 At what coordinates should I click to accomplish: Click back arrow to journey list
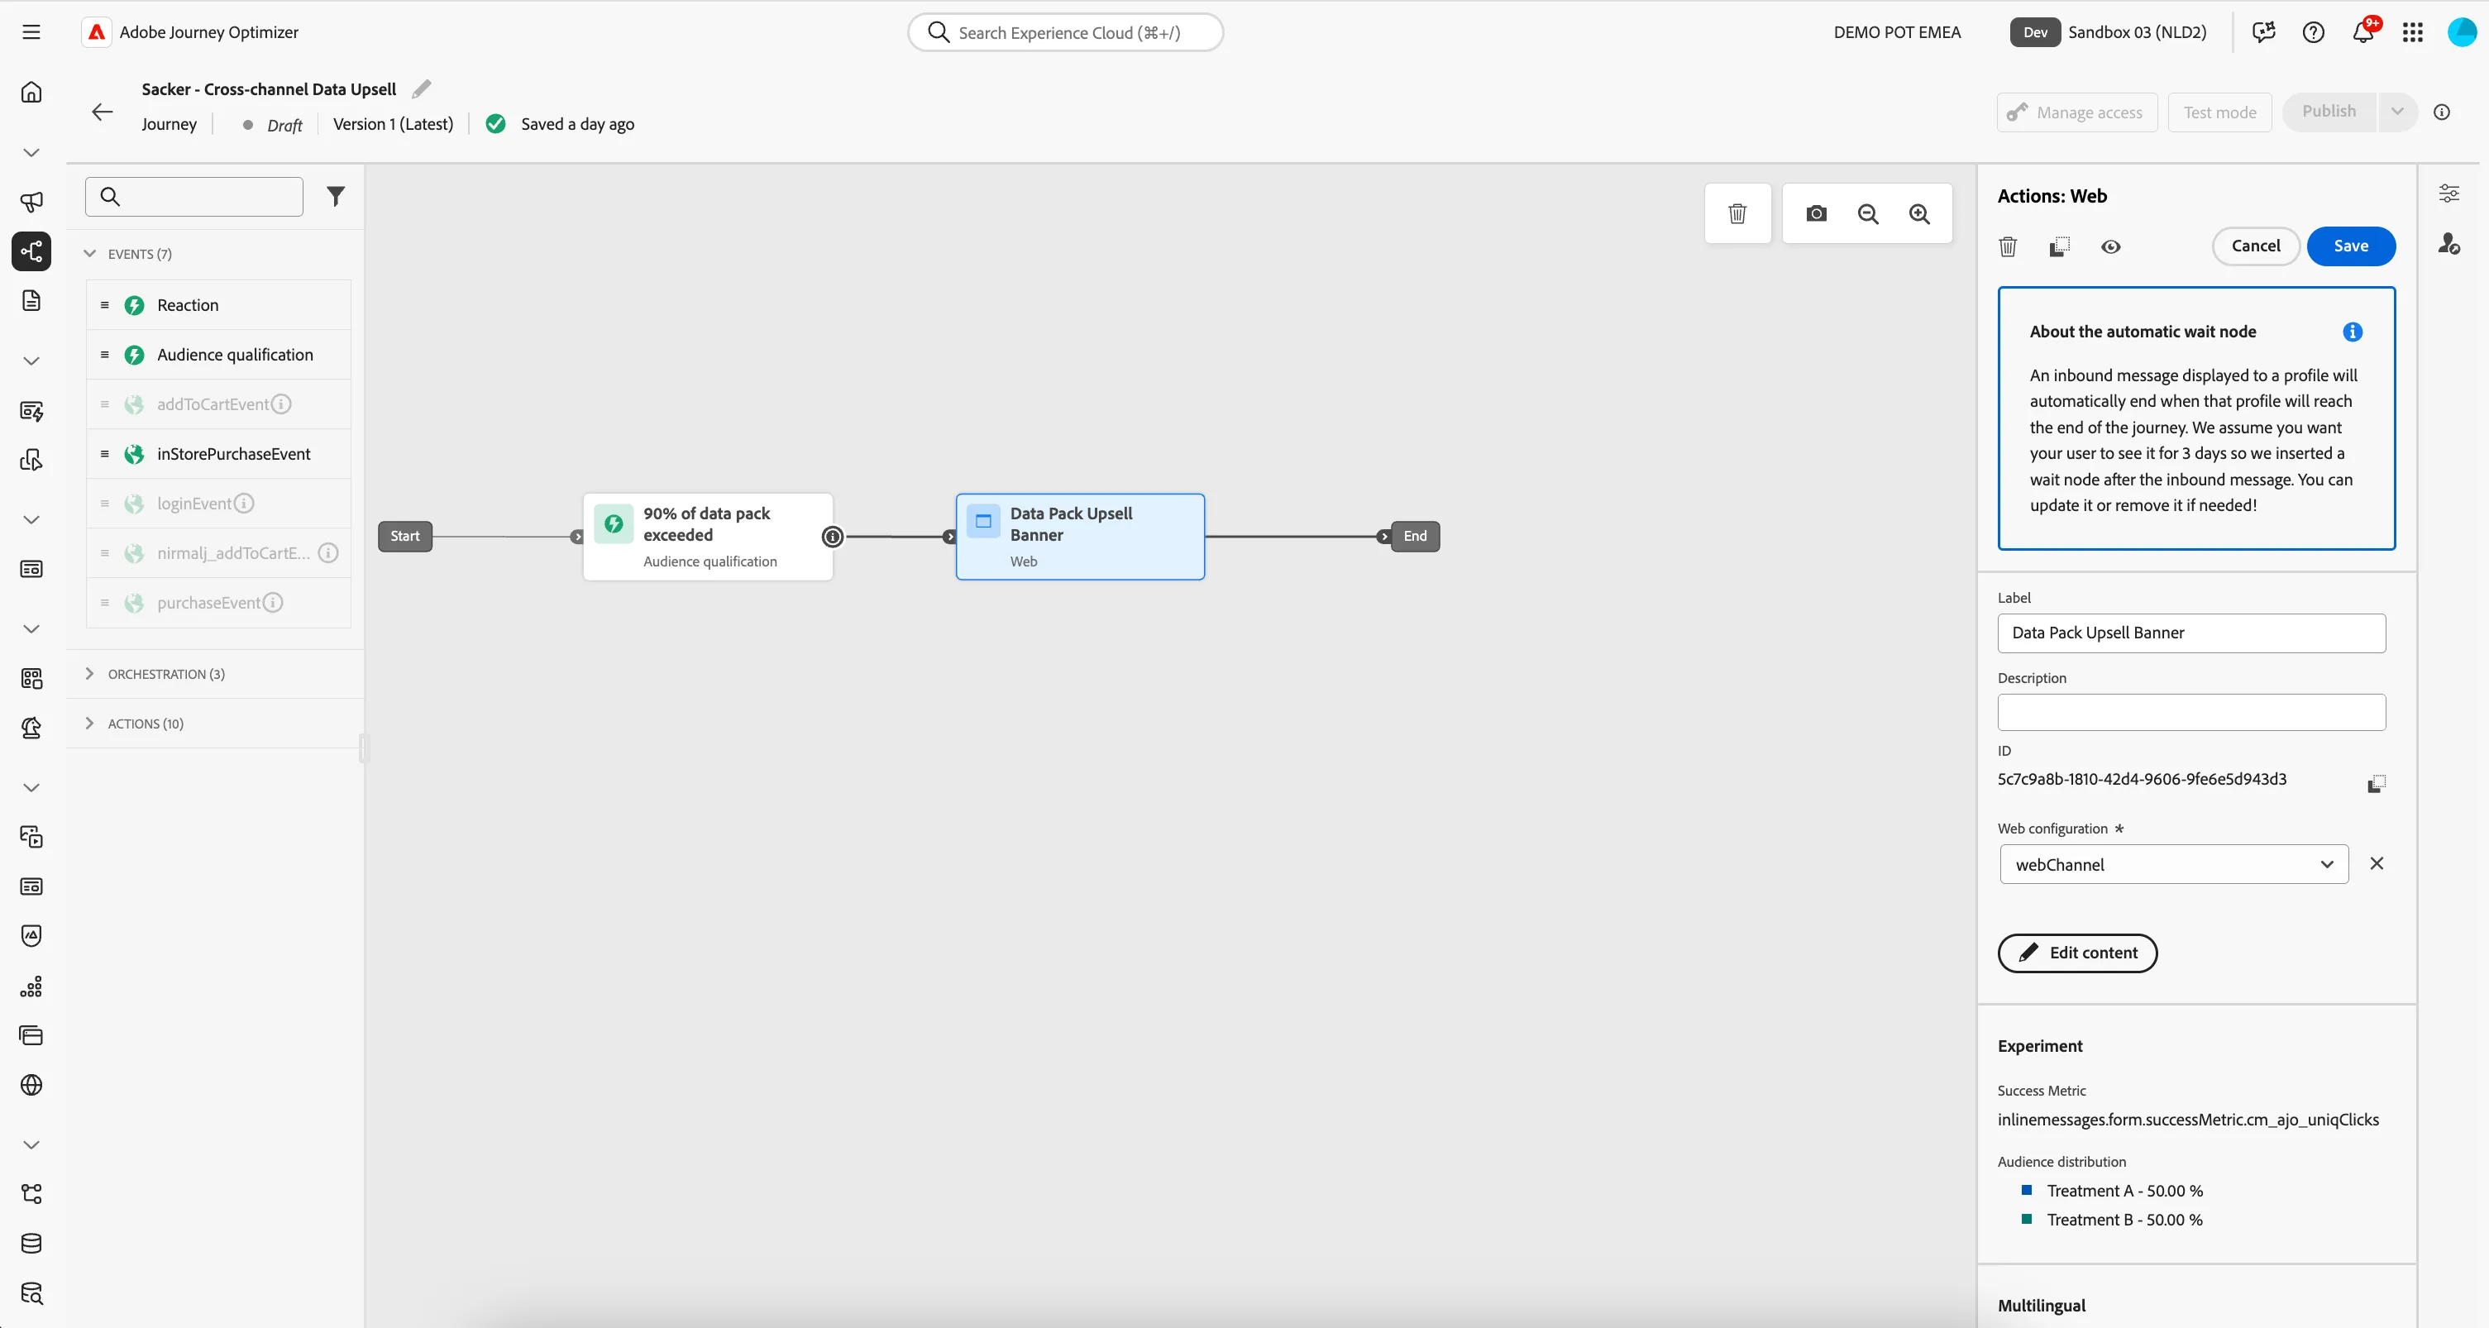103,111
